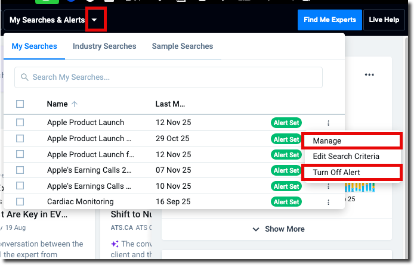This screenshot has height=265, width=414.
Task: Toggle the select-all checkbox in header
Action: [20, 104]
